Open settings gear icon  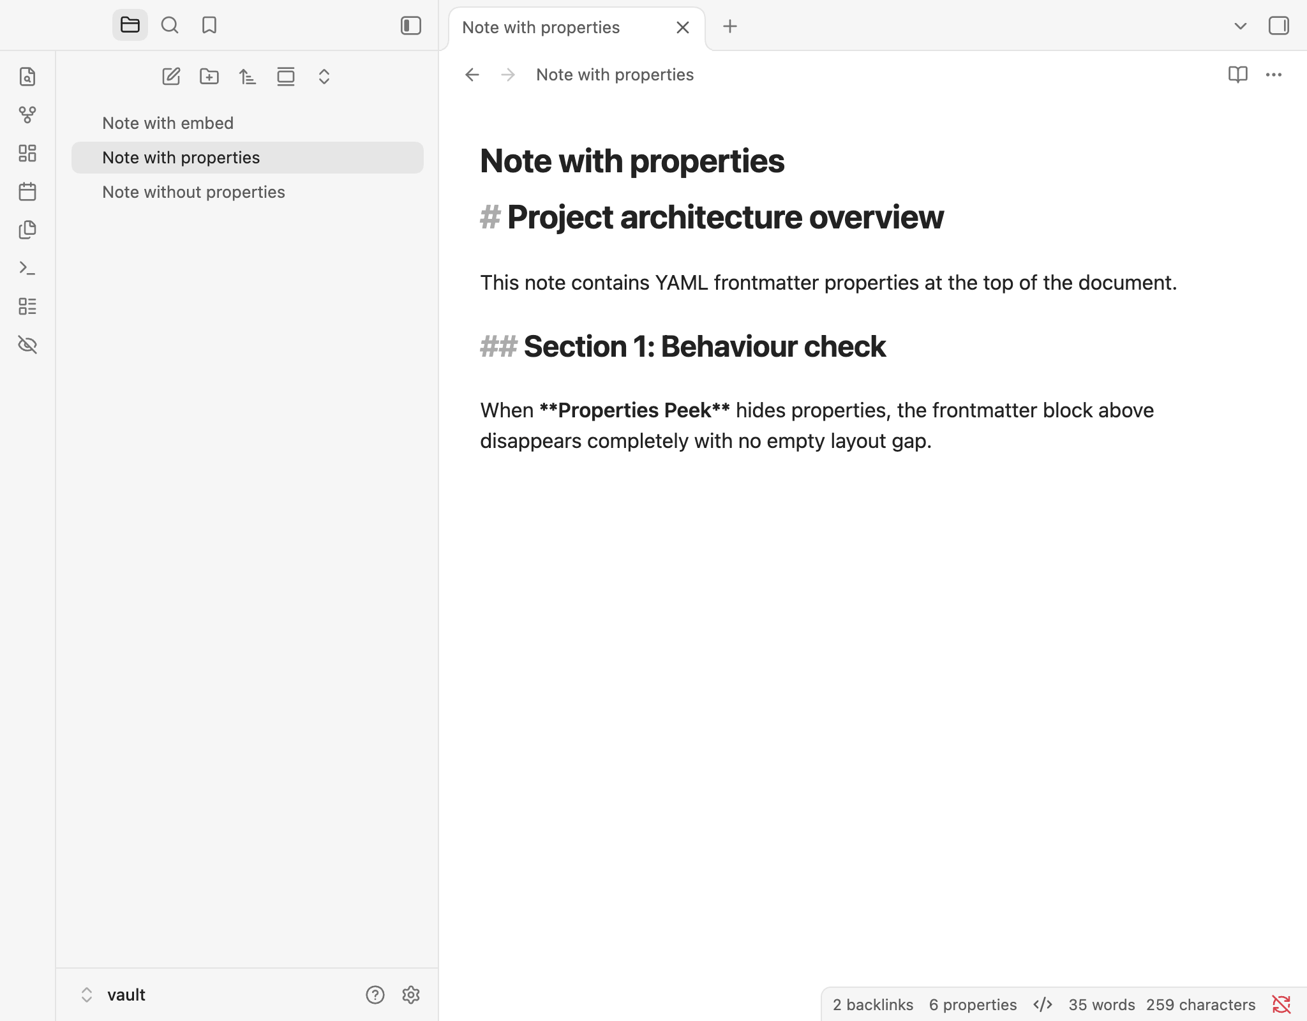click(x=411, y=995)
